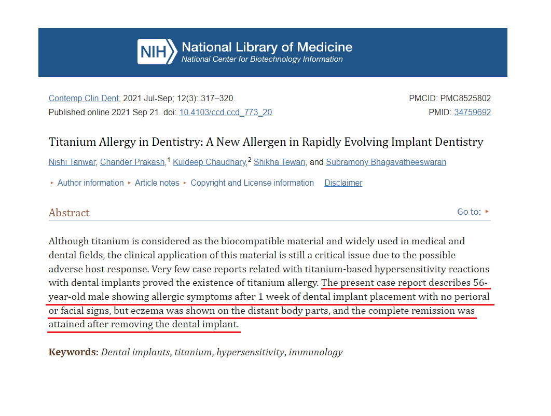551x416 pixels.
Task: Open the Disclaimer link
Action: (x=343, y=183)
